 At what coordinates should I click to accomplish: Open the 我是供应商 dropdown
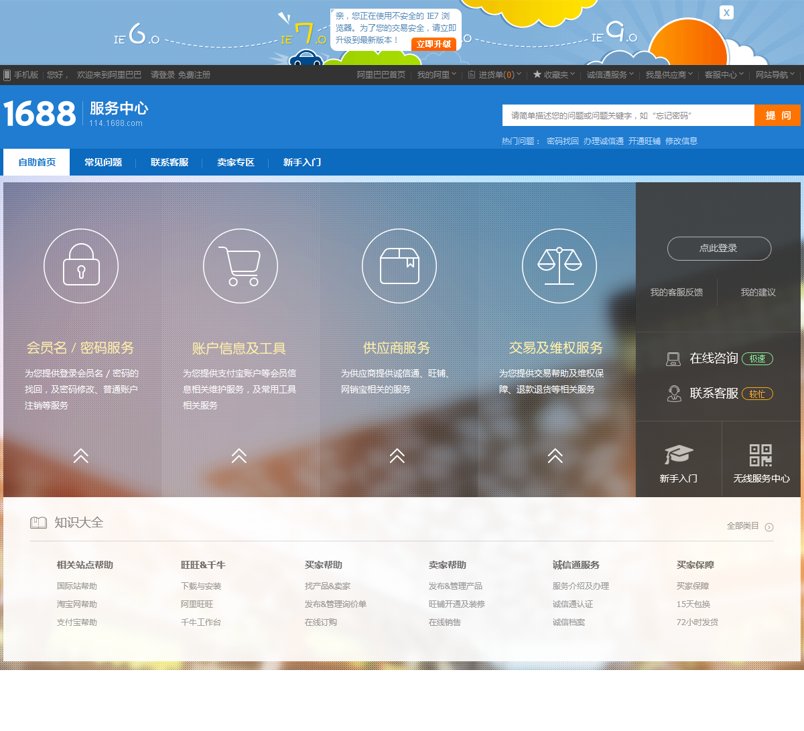[x=669, y=75]
